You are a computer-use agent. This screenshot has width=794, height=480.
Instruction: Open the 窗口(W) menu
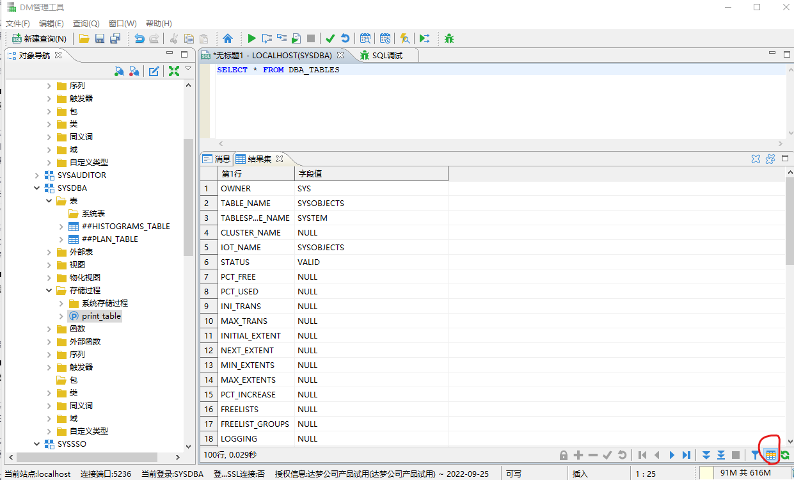coord(123,24)
